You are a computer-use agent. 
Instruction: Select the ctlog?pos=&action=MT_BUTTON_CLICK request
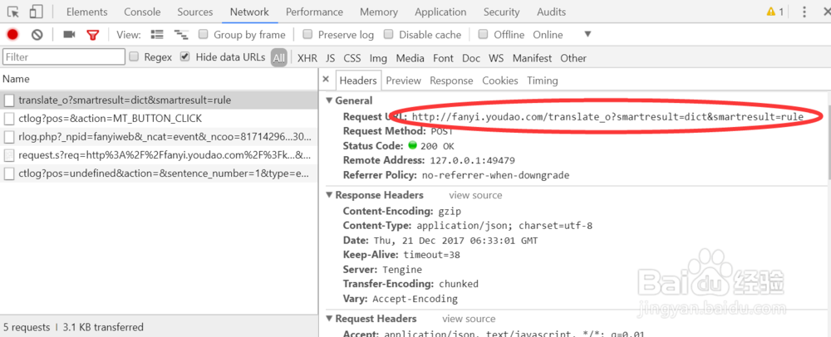pyautogui.click(x=159, y=119)
